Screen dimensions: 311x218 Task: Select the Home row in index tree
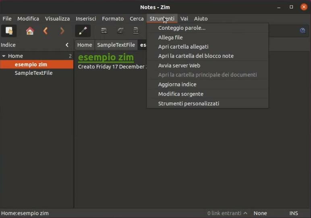[37, 56]
